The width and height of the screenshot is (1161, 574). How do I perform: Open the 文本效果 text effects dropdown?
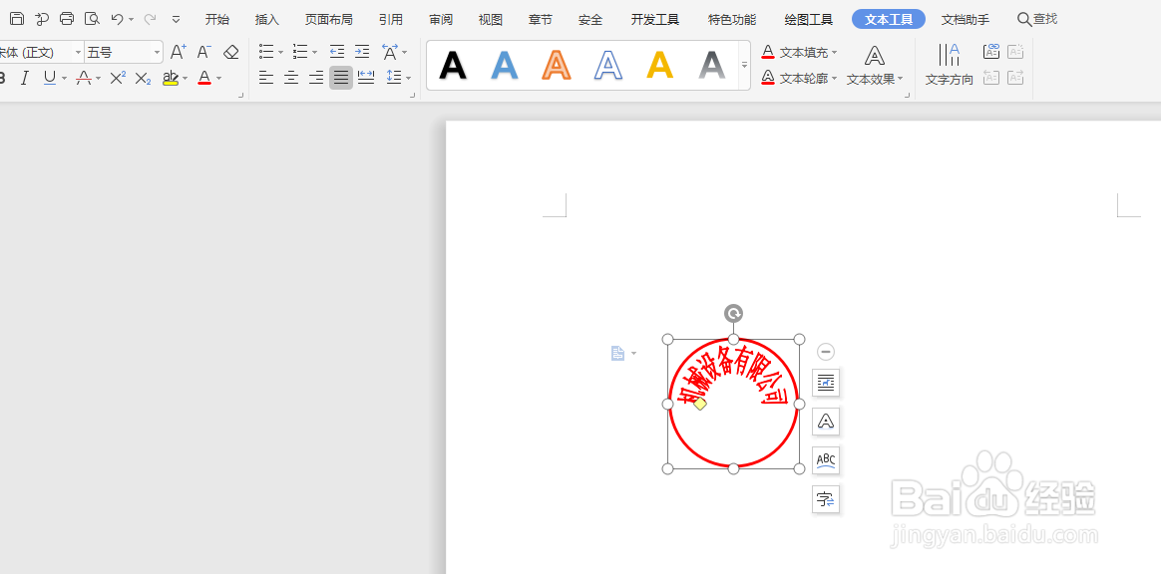coord(875,79)
